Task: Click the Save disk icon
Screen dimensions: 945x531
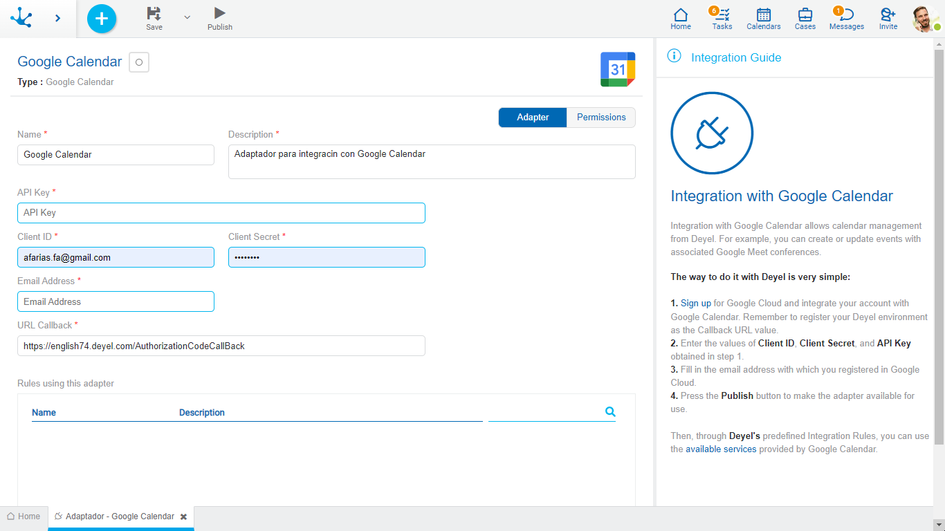Action: click(154, 13)
